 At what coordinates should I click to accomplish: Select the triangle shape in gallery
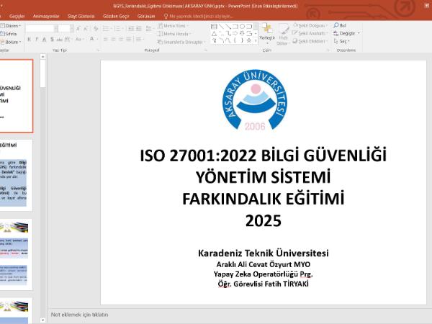click(214, 34)
